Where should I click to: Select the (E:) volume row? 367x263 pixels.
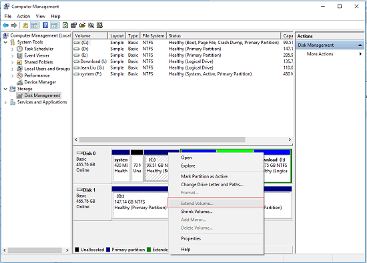click(x=183, y=55)
